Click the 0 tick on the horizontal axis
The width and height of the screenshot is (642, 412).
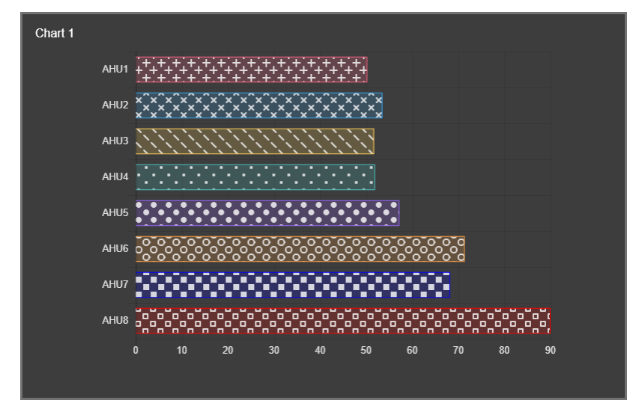[x=136, y=350]
